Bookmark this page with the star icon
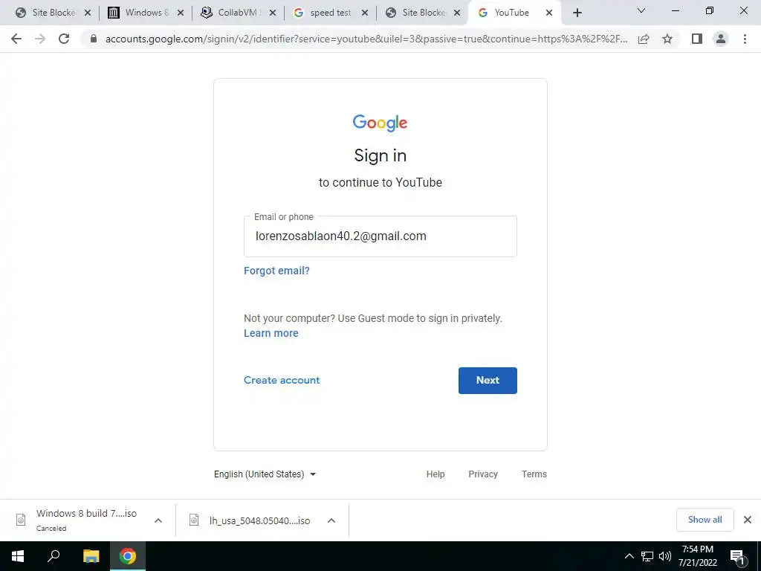 pos(667,39)
